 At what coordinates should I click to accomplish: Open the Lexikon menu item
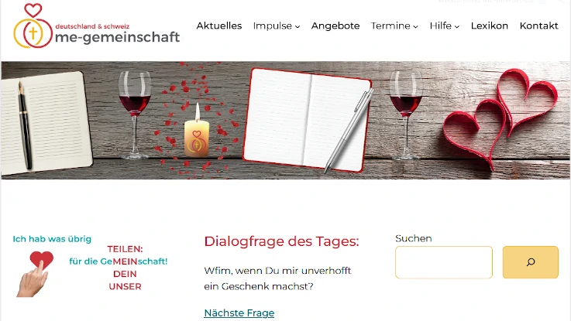coord(490,26)
